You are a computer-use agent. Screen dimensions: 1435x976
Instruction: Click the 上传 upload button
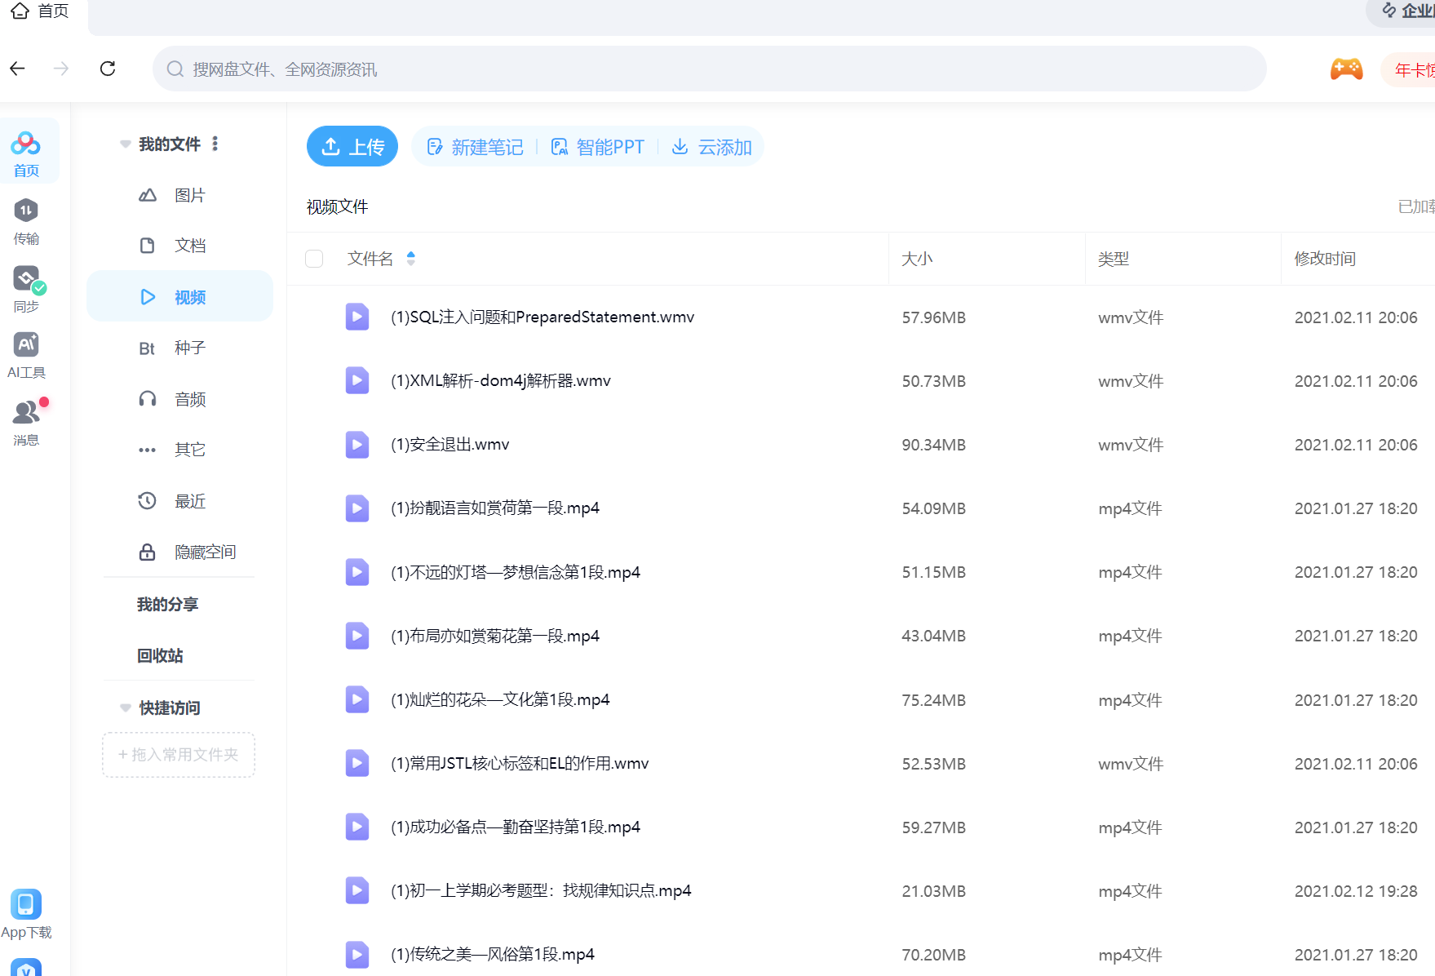(x=352, y=147)
